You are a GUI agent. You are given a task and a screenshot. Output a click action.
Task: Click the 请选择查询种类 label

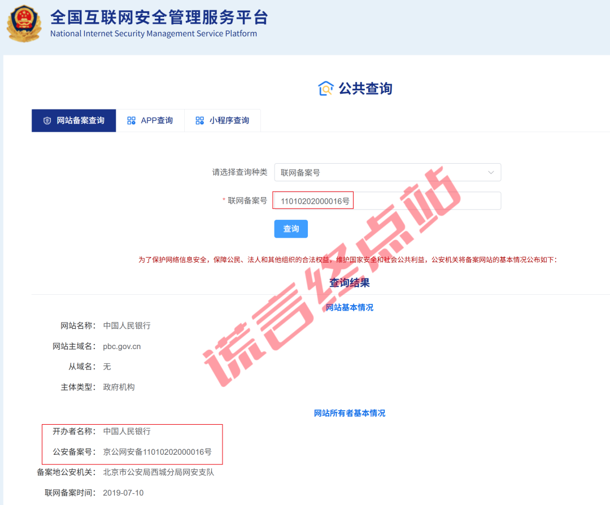pyautogui.click(x=239, y=172)
